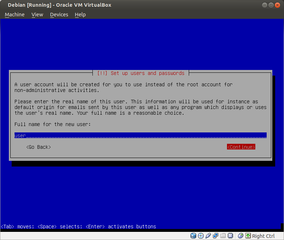Open the View menu
Viewport: 284px width, 240px height.
(x=37, y=15)
